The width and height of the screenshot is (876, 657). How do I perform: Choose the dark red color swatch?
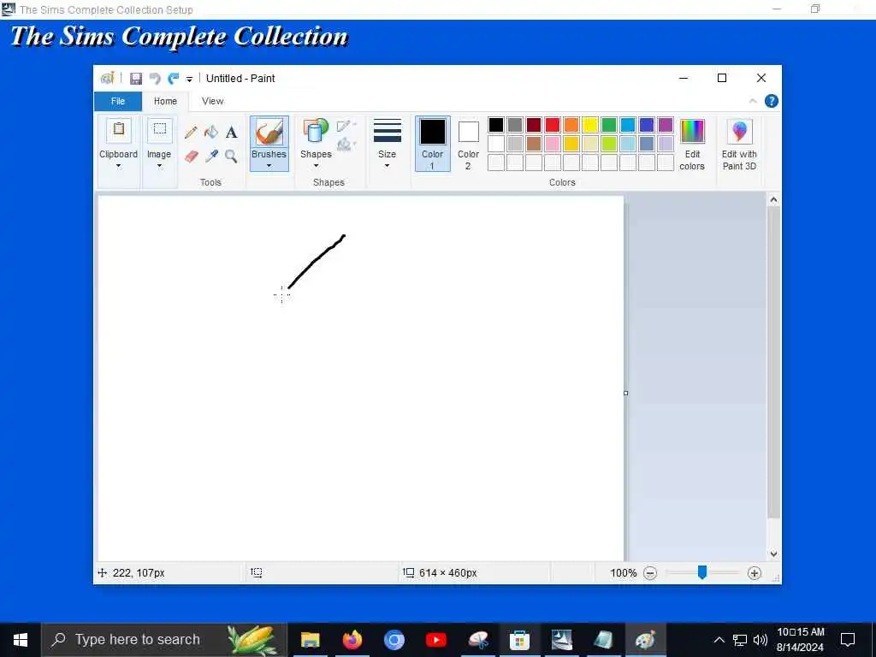(534, 125)
